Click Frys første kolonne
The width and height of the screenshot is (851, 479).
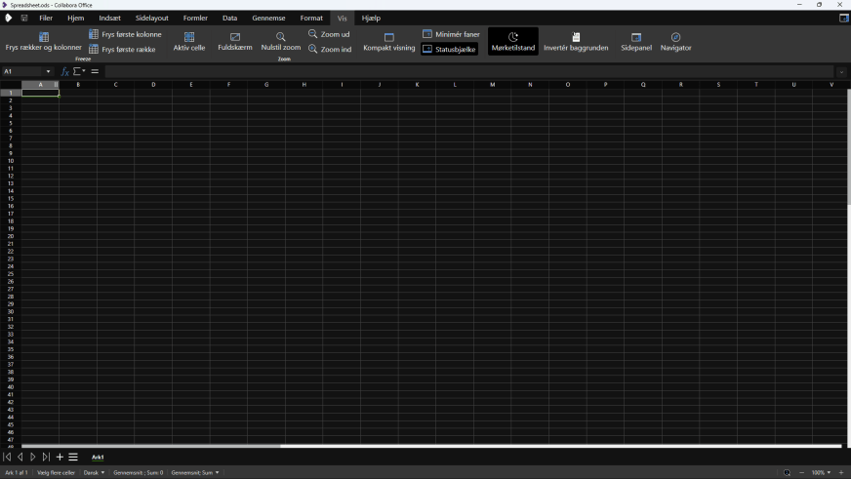(125, 34)
